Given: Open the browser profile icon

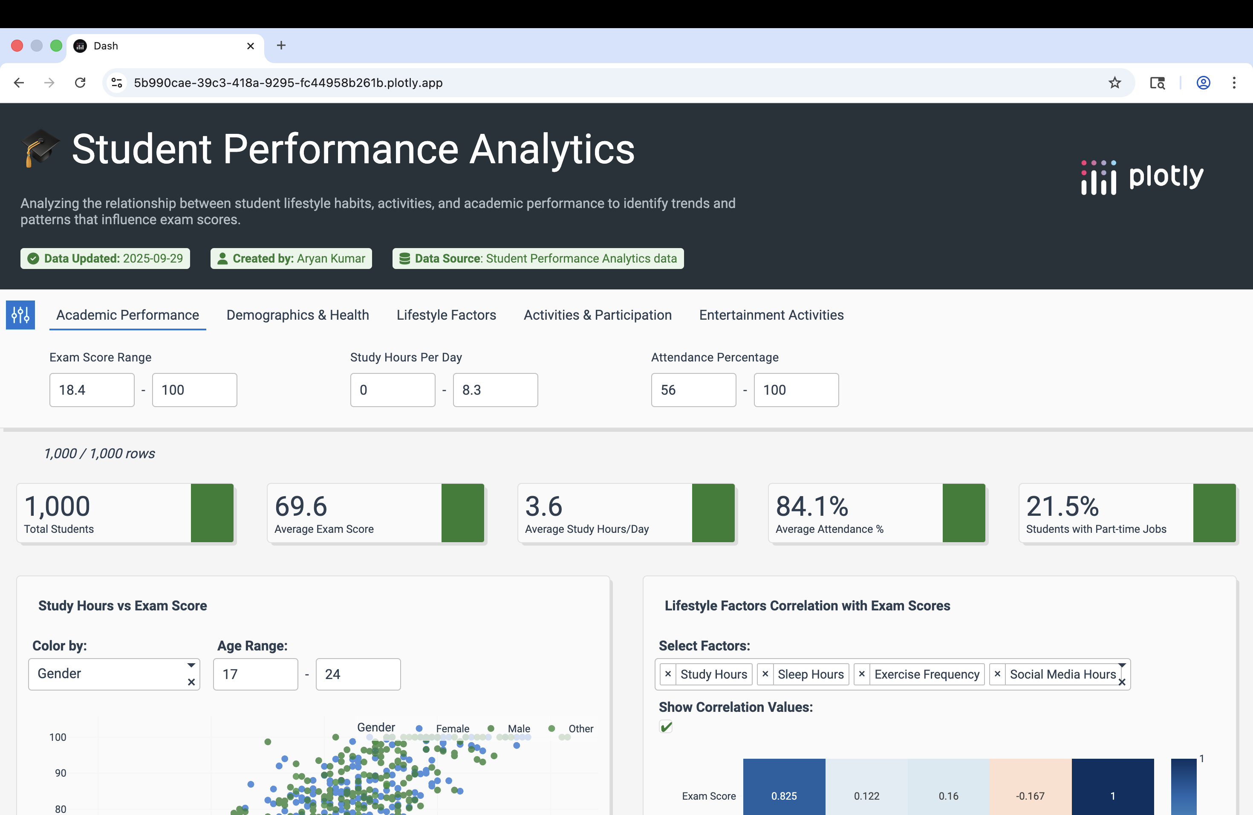Looking at the screenshot, I should [x=1203, y=83].
